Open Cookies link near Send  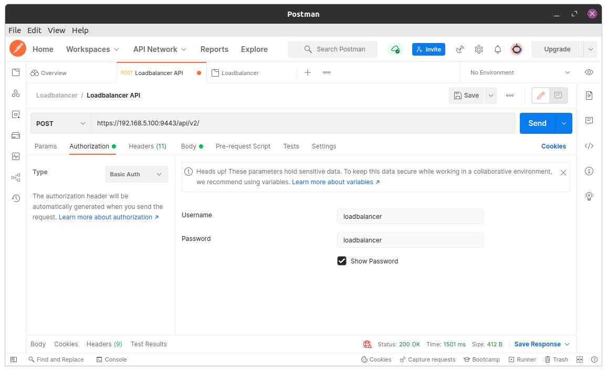coord(553,146)
